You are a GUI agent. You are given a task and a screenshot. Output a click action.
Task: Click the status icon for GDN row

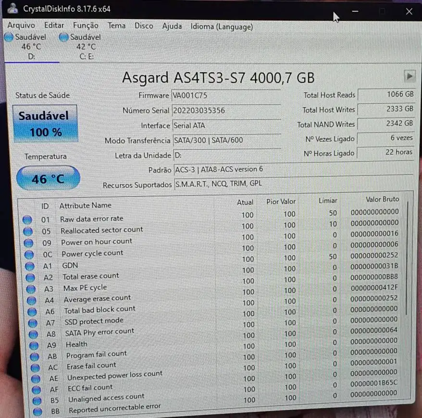click(x=30, y=266)
